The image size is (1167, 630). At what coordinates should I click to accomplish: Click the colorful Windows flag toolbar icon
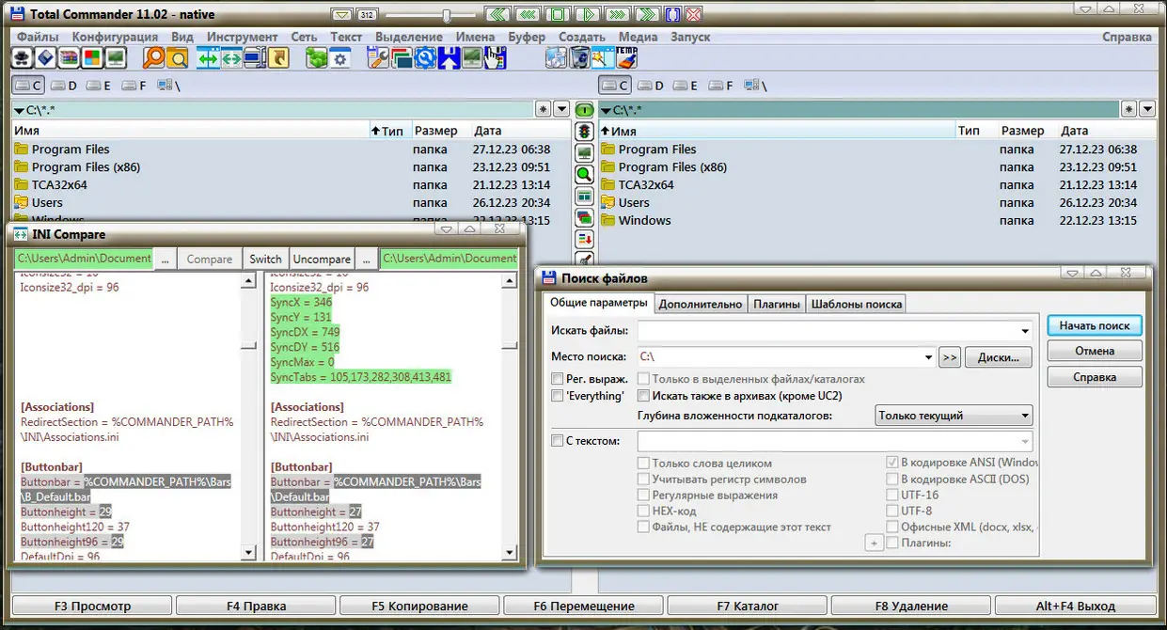(x=92, y=57)
